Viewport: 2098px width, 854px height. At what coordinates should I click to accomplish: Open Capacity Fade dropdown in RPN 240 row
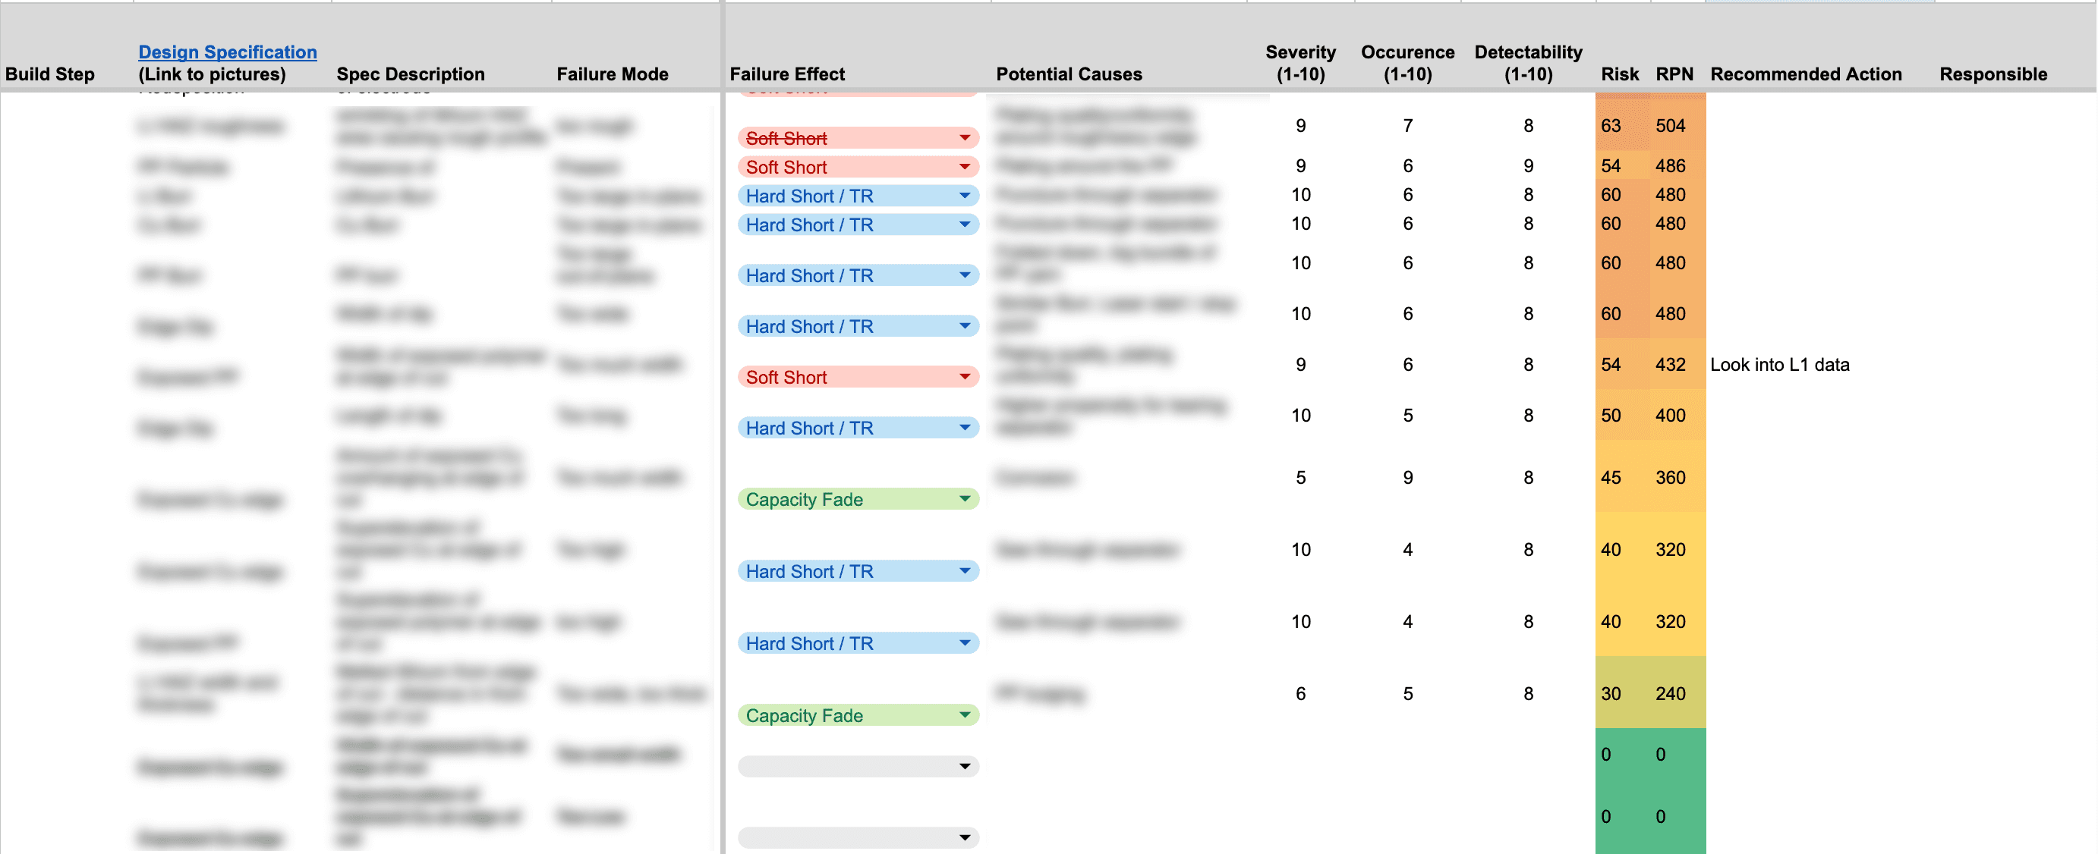[x=964, y=716]
